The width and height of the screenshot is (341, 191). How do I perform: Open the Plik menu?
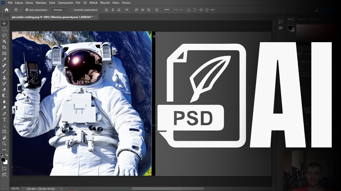pyautogui.click(x=10, y=3)
